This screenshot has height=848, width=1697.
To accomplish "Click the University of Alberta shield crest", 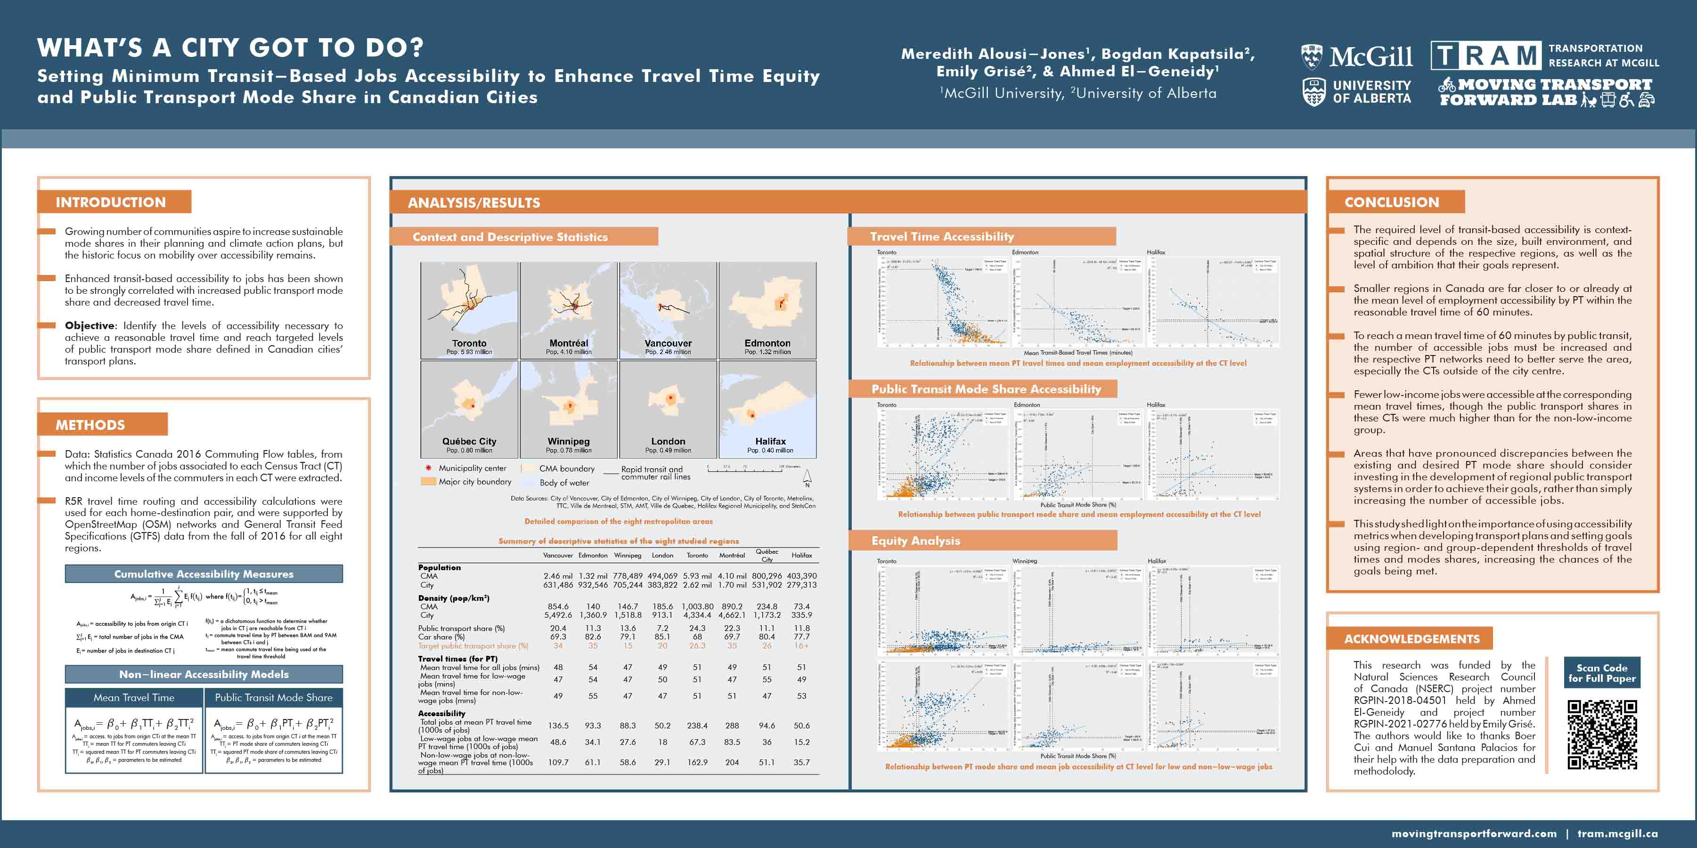I will click(x=1314, y=91).
